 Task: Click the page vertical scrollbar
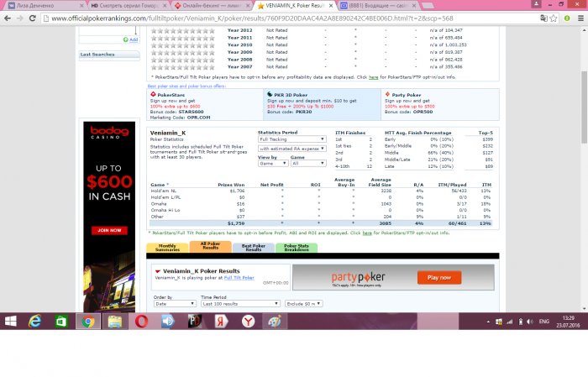point(584,107)
